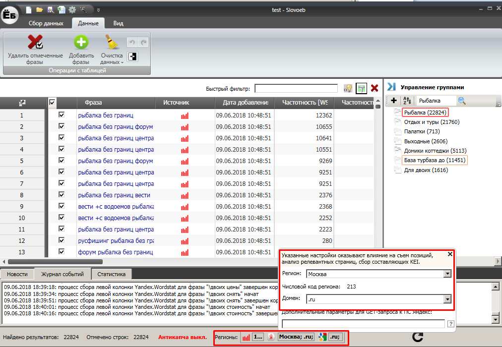
Task: Redo the last table operation
Action: tap(144, 42)
